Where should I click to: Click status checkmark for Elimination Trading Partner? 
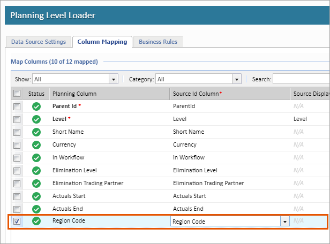[x=36, y=183]
